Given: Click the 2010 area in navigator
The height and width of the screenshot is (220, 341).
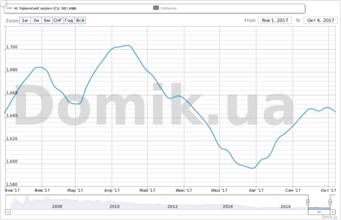Looking at the screenshot, I should coord(115,206).
